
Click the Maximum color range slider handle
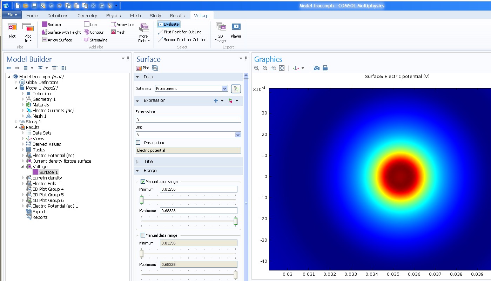point(236,221)
